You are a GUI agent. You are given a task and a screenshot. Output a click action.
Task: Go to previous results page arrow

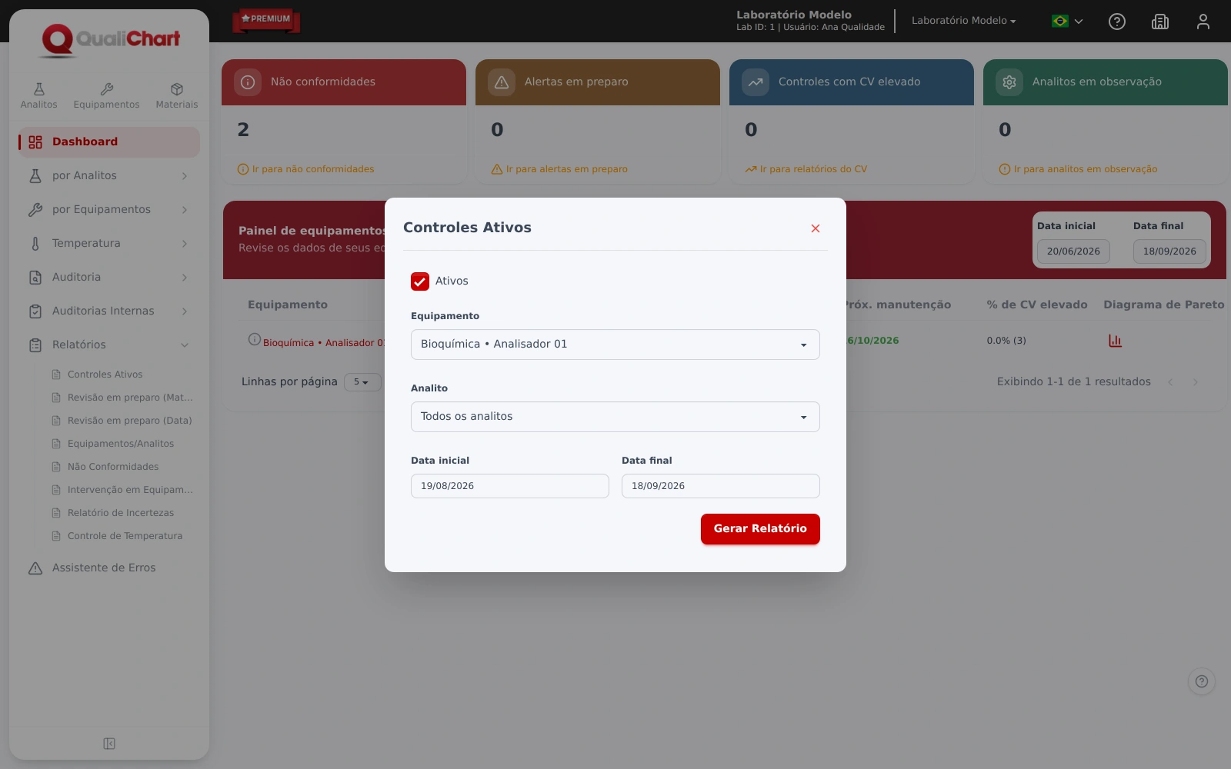1170,382
